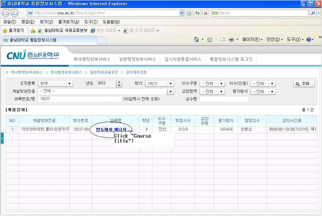Select the 입시지원통합서비스 top navigation tab
Screen dimensions: 322x216
tap(183, 59)
